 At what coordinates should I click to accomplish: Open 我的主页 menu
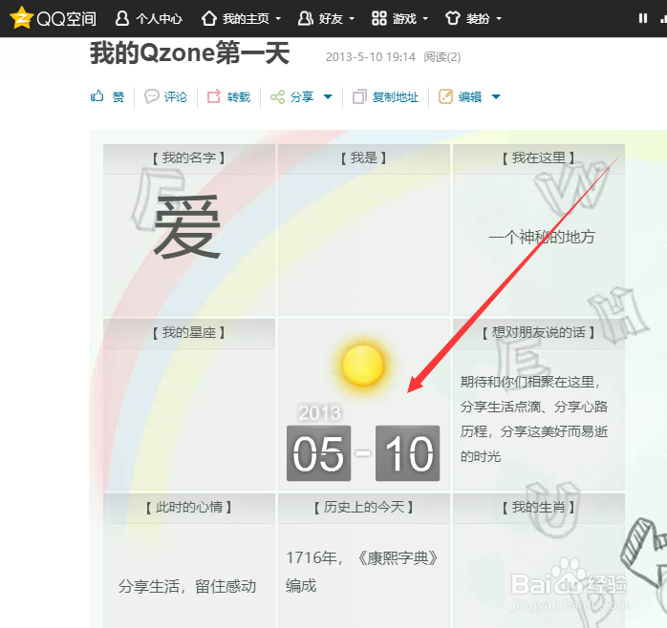[x=246, y=19]
